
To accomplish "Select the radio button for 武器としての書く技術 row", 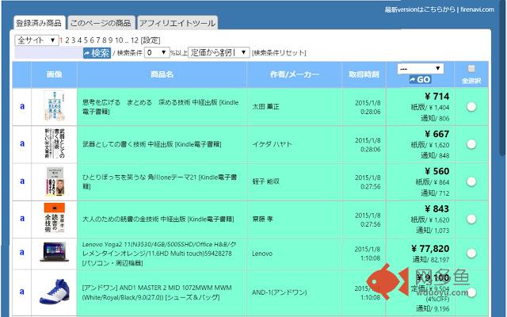I will pyautogui.click(x=471, y=144).
